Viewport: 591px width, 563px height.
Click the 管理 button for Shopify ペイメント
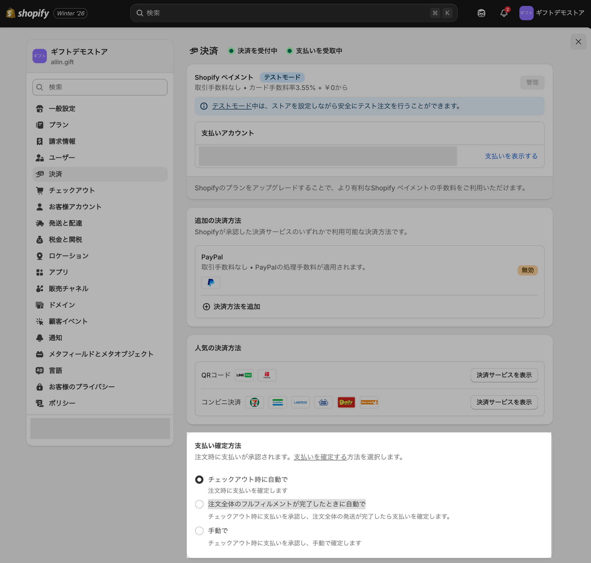532,82
